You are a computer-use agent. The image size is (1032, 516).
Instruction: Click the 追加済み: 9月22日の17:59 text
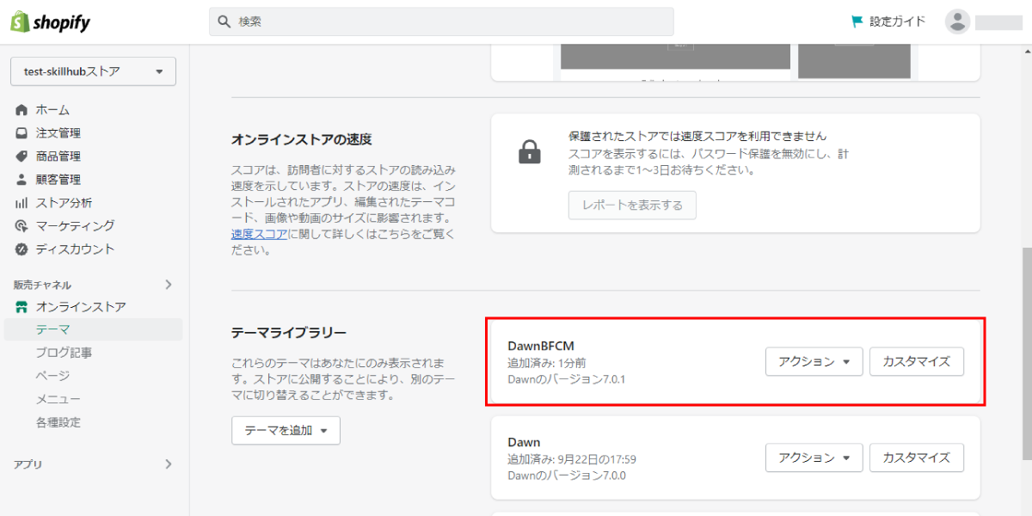pyautogui.click(x=572, y=459)
